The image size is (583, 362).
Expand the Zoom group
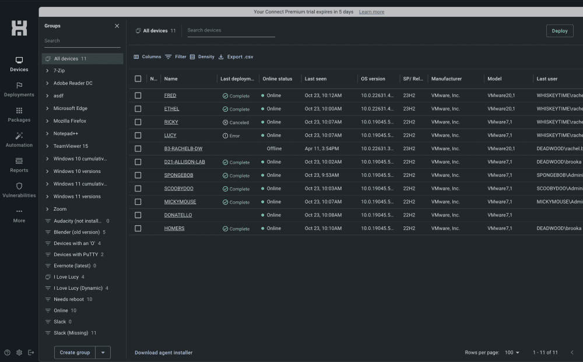(x=47, y=209)
